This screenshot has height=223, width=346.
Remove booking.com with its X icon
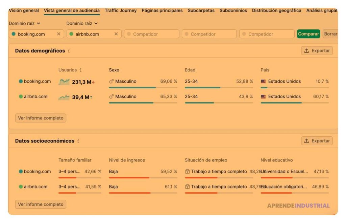point(59,34)
